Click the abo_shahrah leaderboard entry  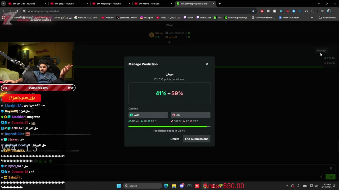pyautogui.click(x=178, y=33)
